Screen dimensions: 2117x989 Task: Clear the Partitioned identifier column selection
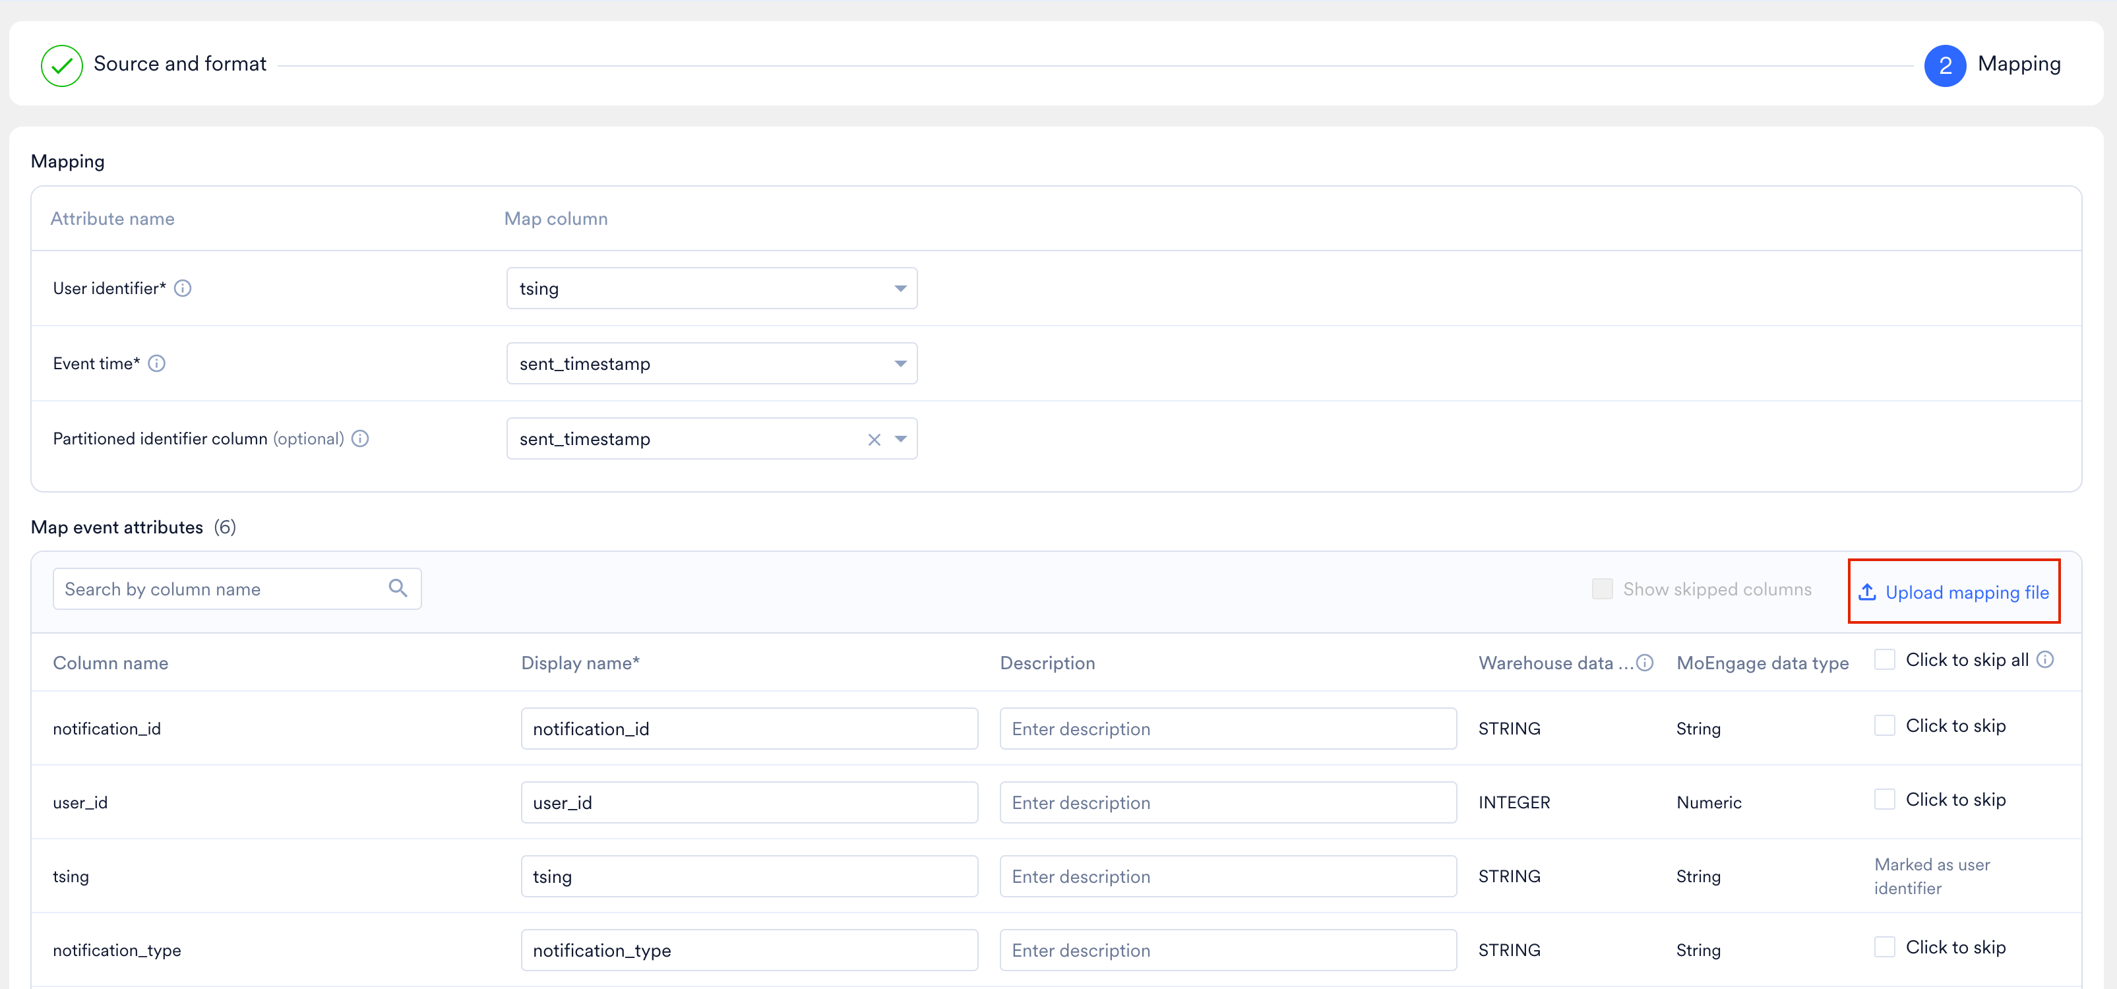tap(874, 440)
